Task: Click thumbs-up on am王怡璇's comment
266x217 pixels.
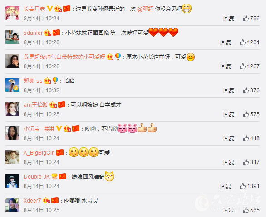Action: (246, 114)
